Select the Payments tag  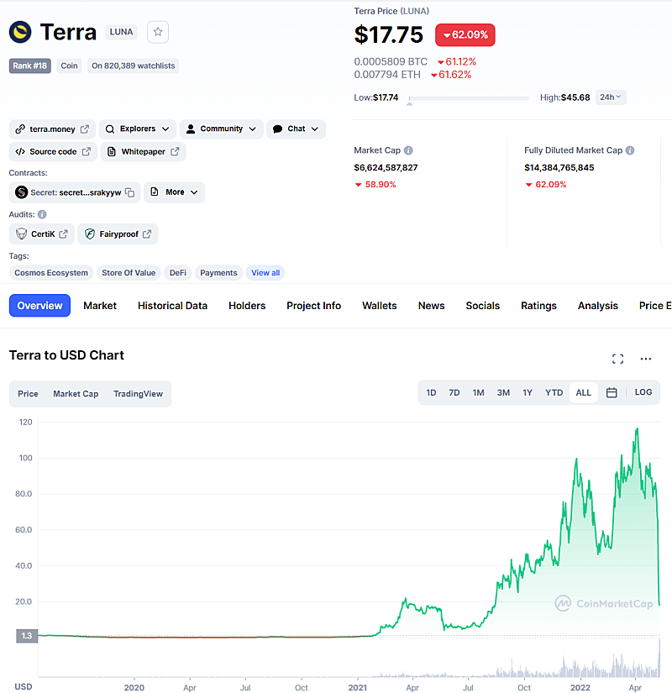coord(218,273)
